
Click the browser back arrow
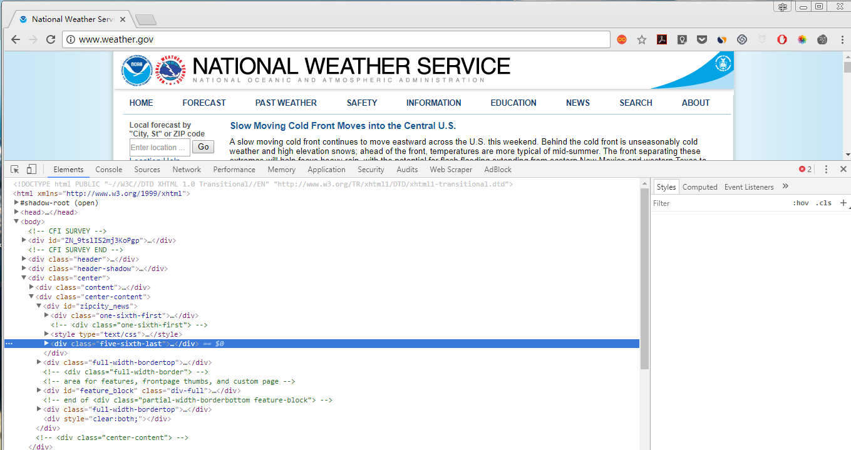[x=16, y=39]
